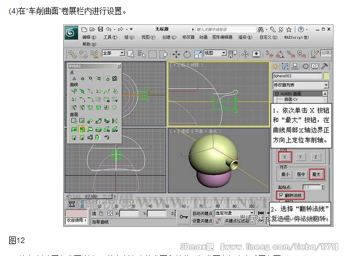Screen dimensions: 354x256
Task: Open the 渲染(R) menu
Action: [x=245, y=37]
